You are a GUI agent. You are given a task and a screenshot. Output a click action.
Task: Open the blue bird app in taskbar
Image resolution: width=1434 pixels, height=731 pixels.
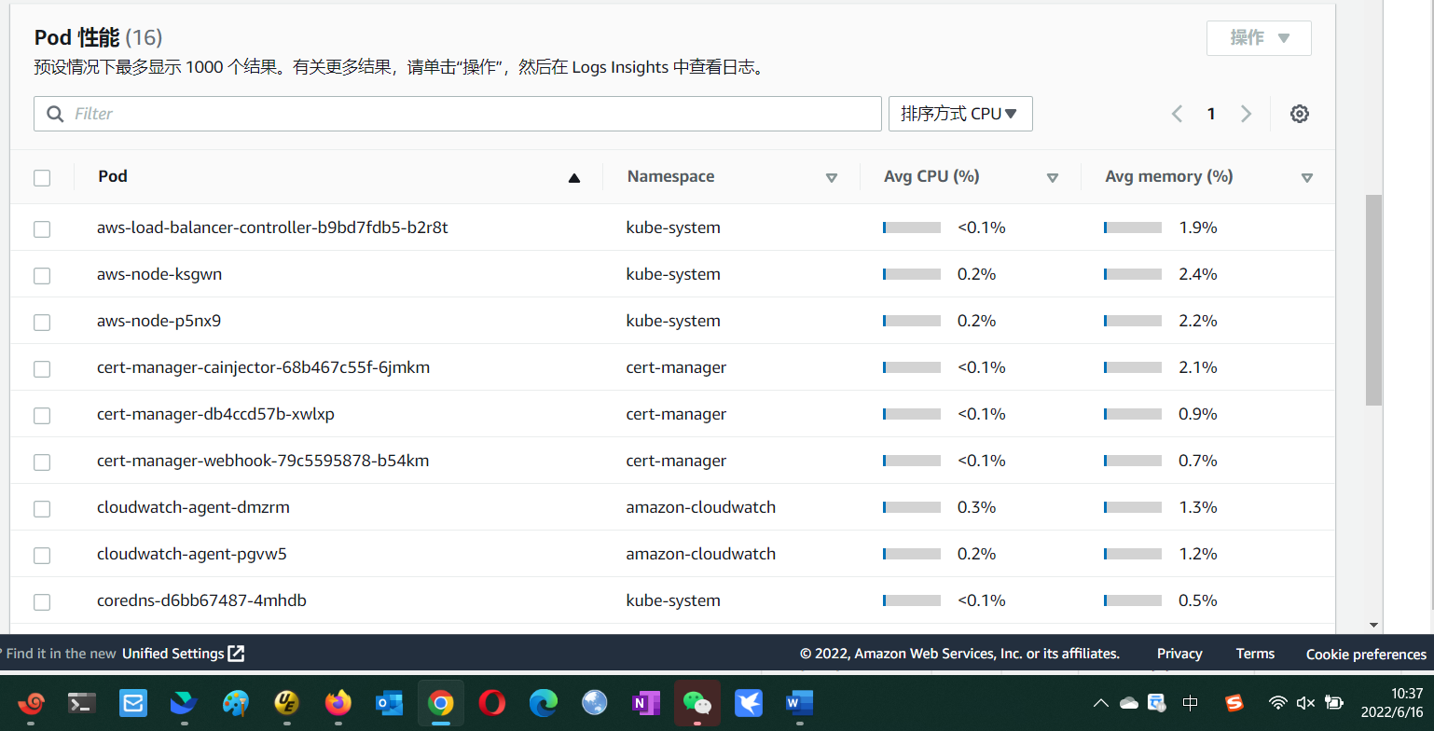coord(748,703)
